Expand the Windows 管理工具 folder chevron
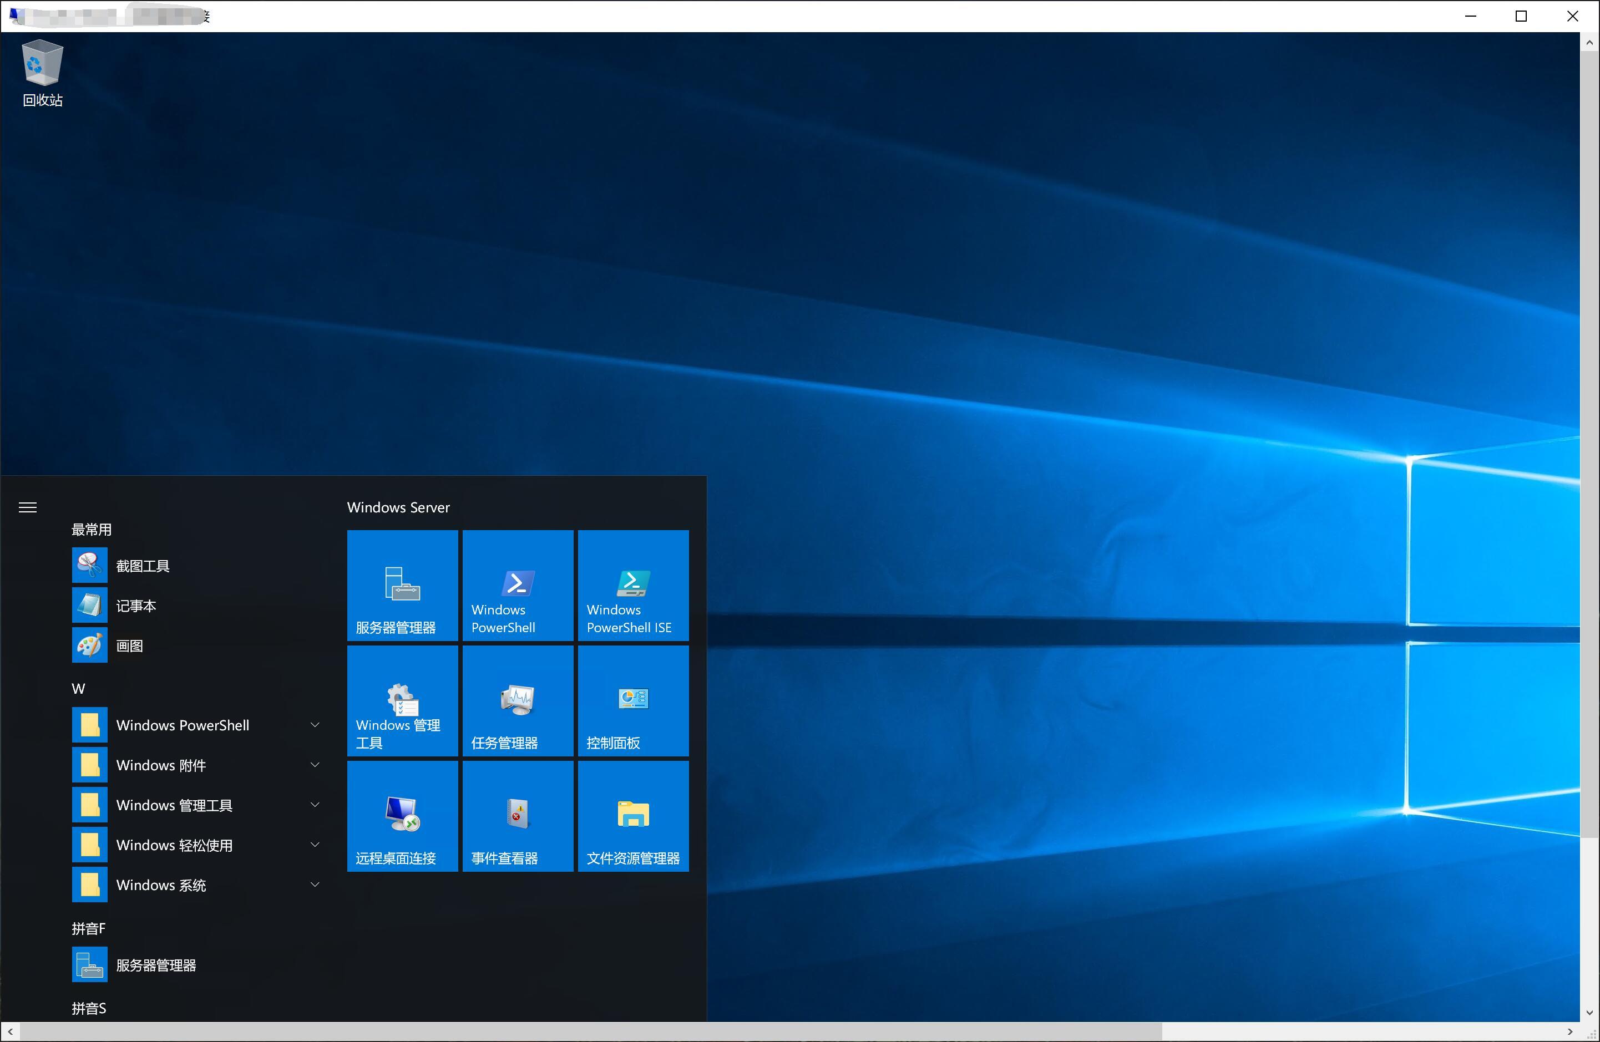Screen dimensions: 1600x1042 tap(315, 805)
